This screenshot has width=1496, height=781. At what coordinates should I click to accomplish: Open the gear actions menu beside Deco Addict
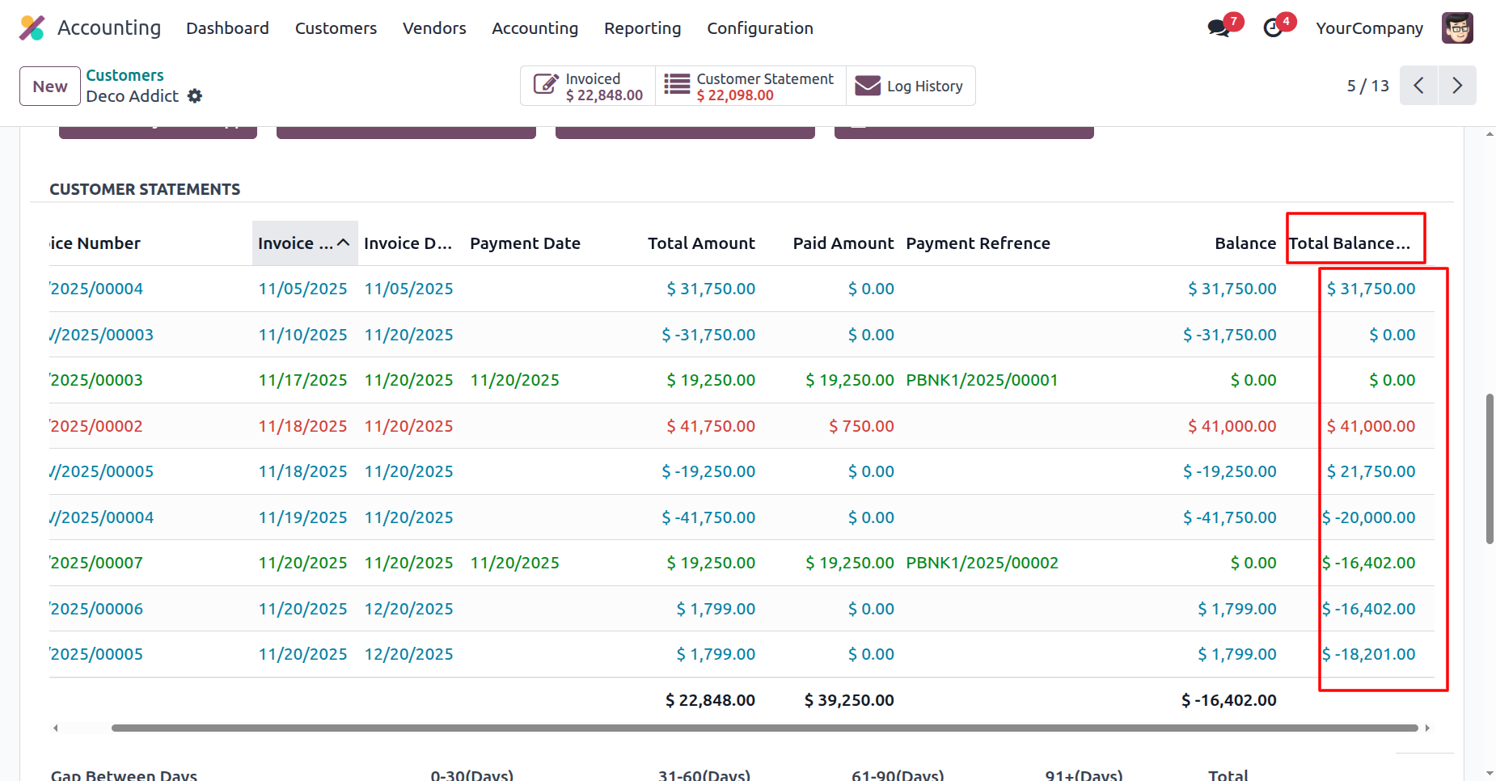[x=195, y=96]
